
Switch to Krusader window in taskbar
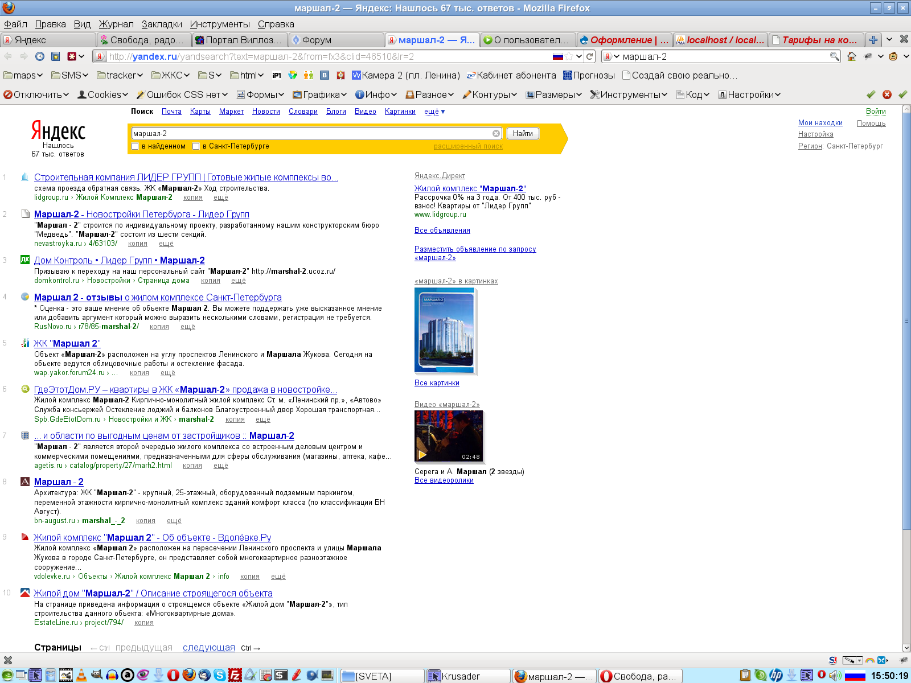click(468, 676)
